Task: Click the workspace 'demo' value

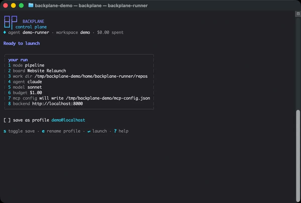Action: (85, 32)
